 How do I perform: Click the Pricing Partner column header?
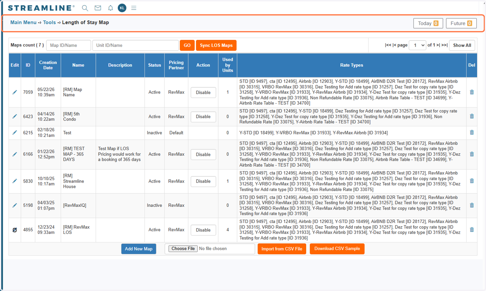coord(176,65)
